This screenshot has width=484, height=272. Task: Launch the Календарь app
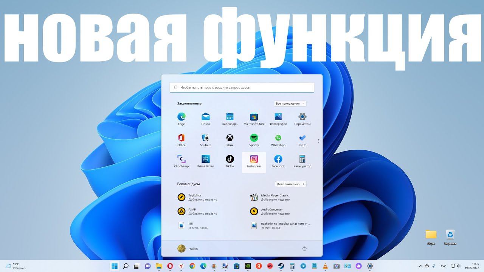[x=230, y=119]
